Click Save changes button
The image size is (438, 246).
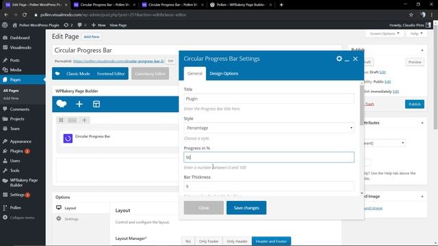coord(246,208)
